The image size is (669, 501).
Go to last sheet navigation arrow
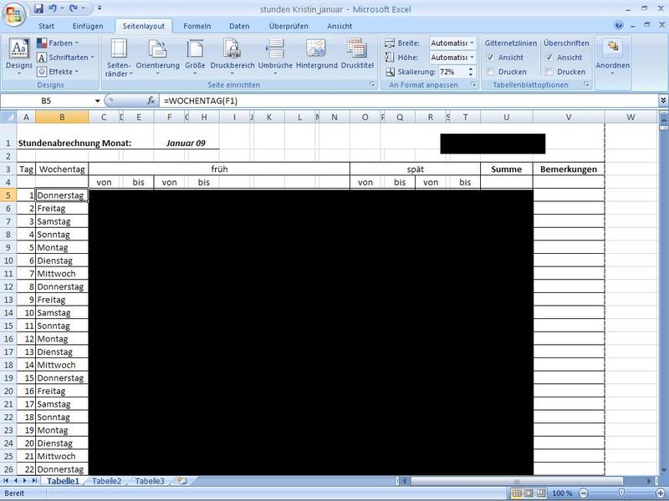[x=34, y=481]
